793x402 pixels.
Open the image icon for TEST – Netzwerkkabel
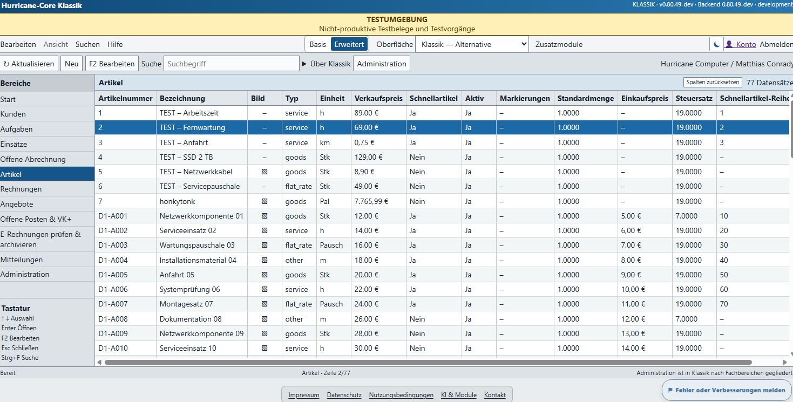(265, 172)
